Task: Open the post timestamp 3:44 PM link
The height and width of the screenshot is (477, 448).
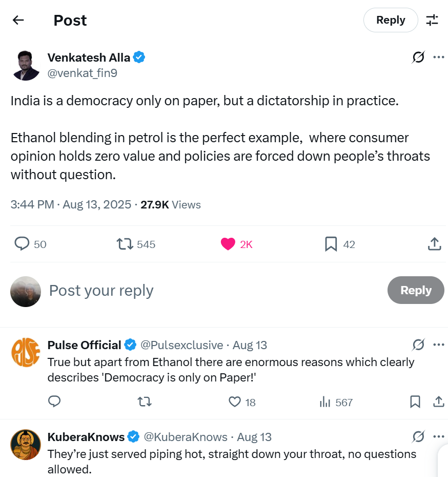Action: click(32, 204)
